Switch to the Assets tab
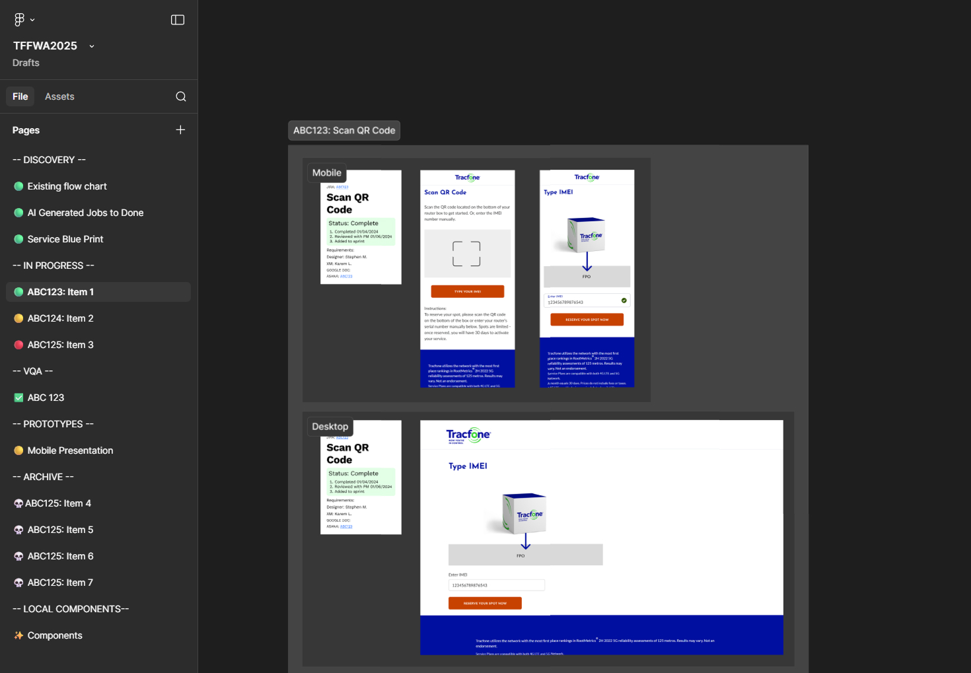 tap(59, 96)
